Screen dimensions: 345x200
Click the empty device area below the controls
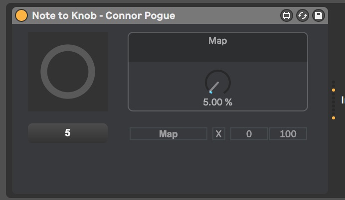pos(170,169)
